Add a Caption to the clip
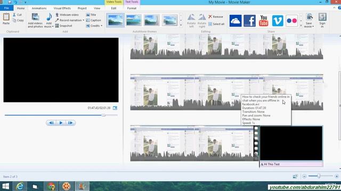341x191 pixels. 94,20
